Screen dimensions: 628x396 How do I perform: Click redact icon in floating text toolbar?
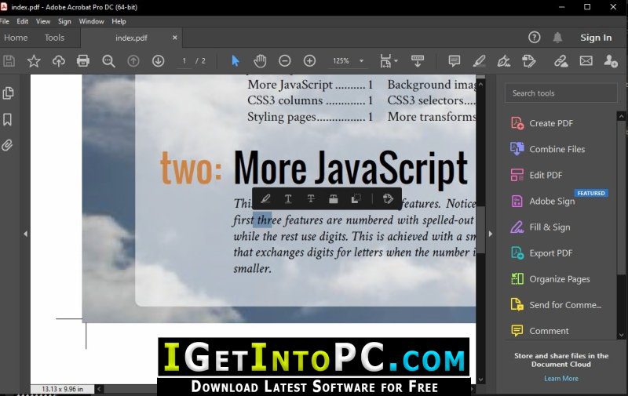(x=333, y=199)
